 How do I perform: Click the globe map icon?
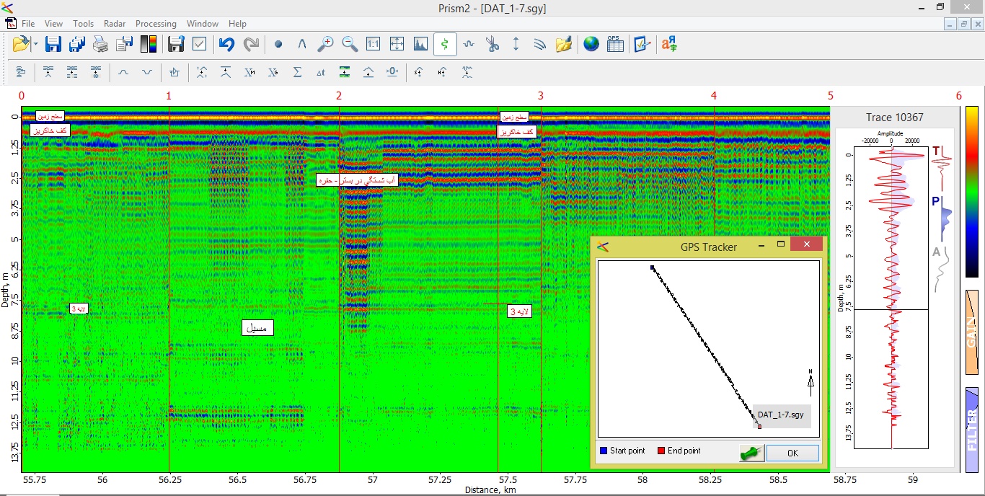click(x=591, y=44)
